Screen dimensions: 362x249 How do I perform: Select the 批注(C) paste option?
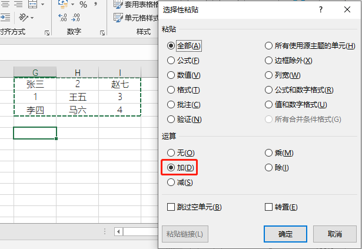184,105
